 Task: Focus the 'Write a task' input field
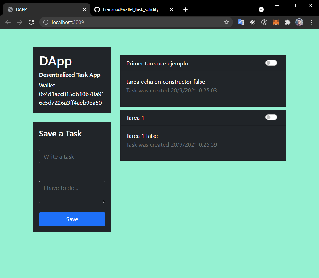pyautogui.click(x=72, y=156)
